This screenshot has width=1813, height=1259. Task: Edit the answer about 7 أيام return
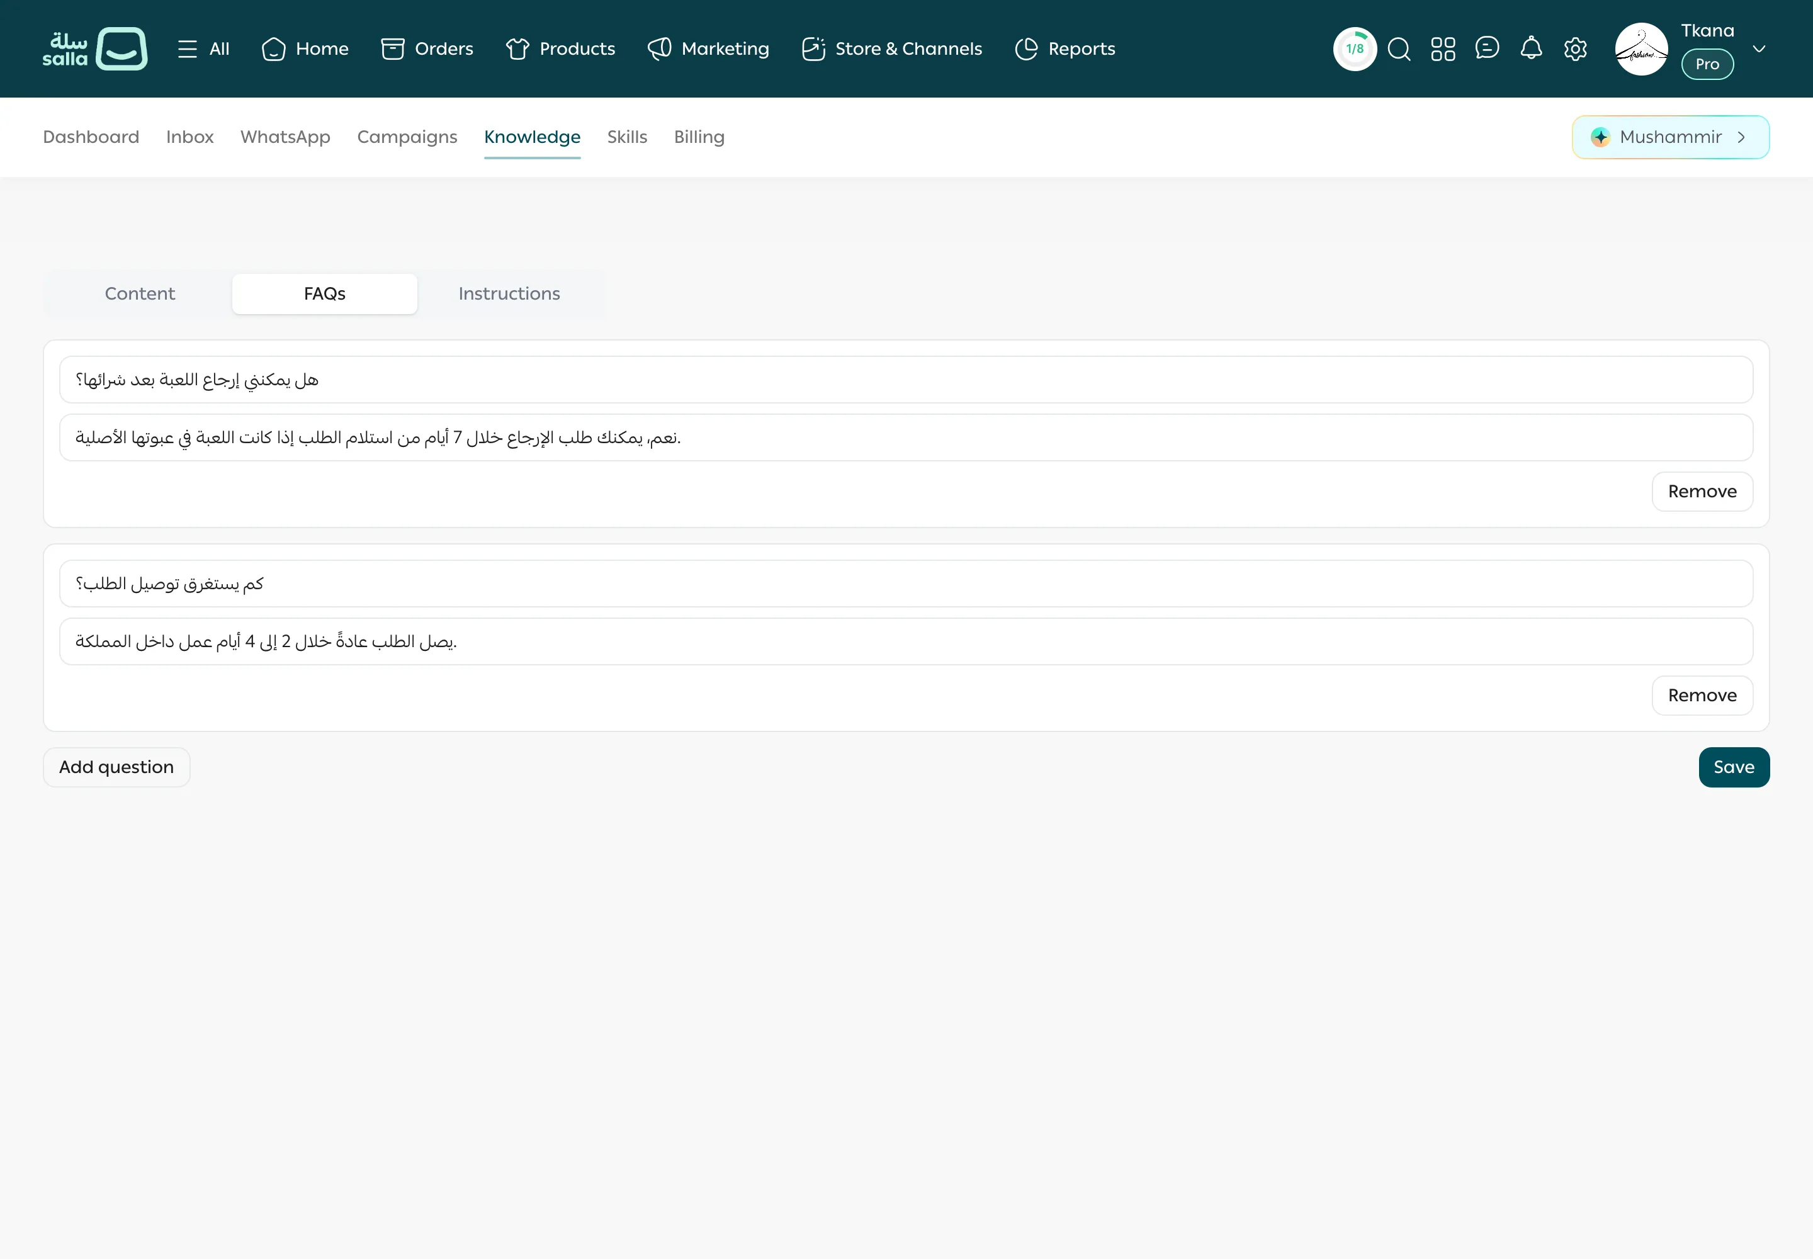point(906,438)
